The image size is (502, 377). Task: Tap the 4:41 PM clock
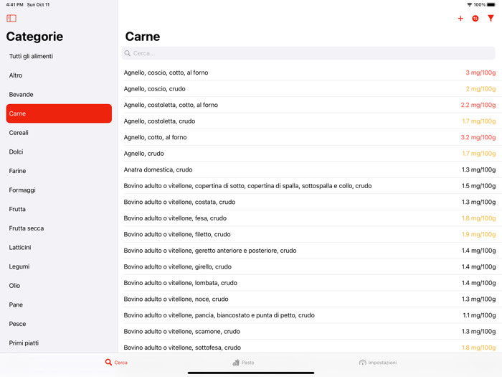tap(15, 4)
